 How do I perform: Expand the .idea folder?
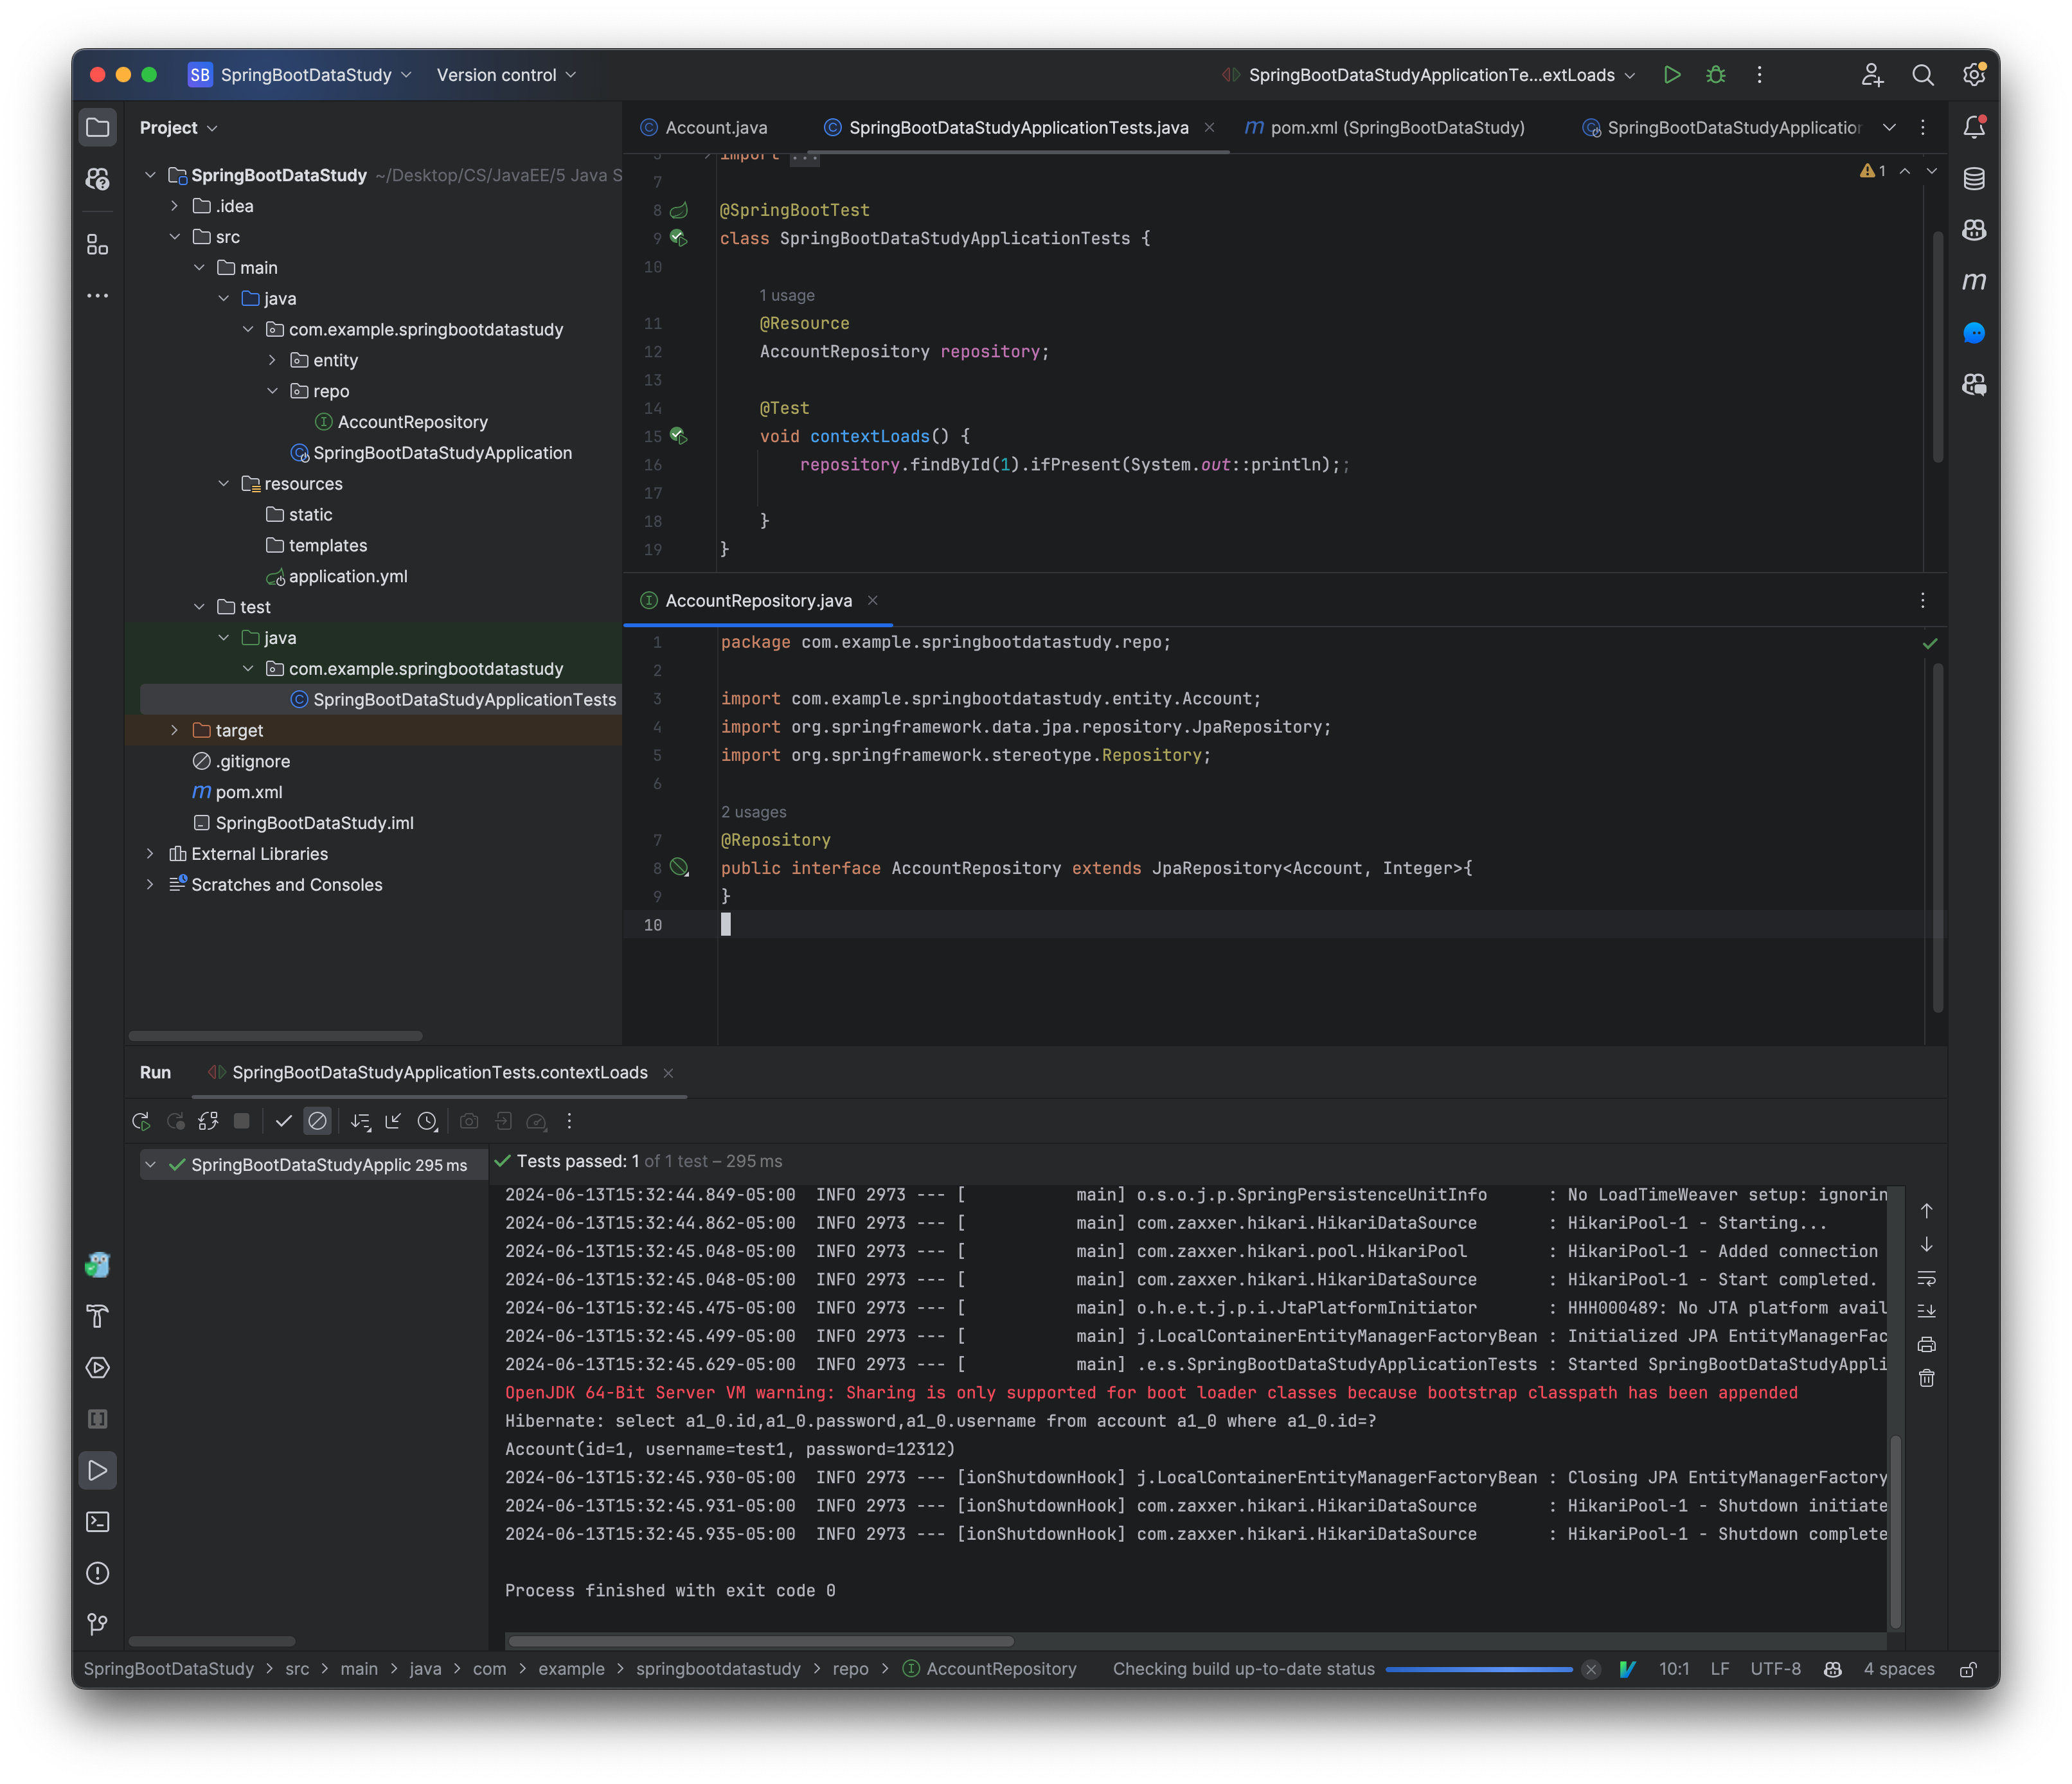pos(175,206)
